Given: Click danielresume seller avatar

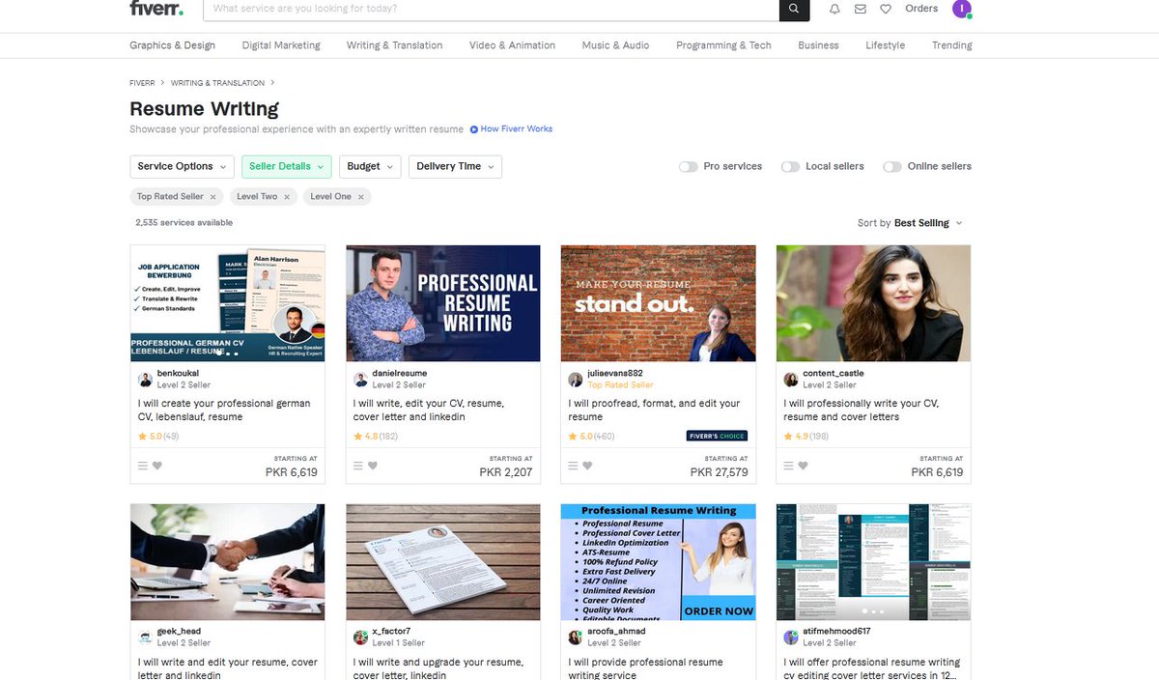Looking at the screenshot, I should click(360, 379).
